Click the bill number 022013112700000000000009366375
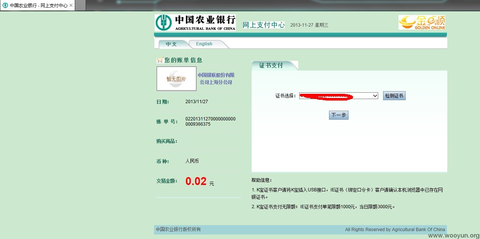This screenshot has height=239, width=480. [211, 122]
